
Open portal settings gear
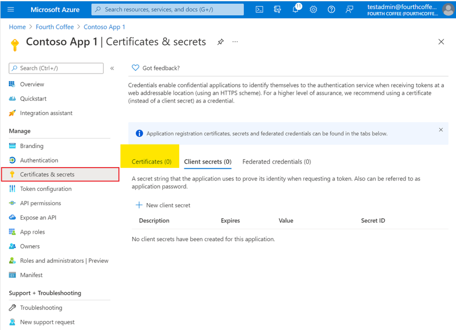pyautogui.click(x=313, y=9)
